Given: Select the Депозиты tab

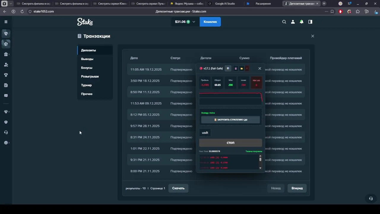Looking at the screenshot, I should [95, 50].
